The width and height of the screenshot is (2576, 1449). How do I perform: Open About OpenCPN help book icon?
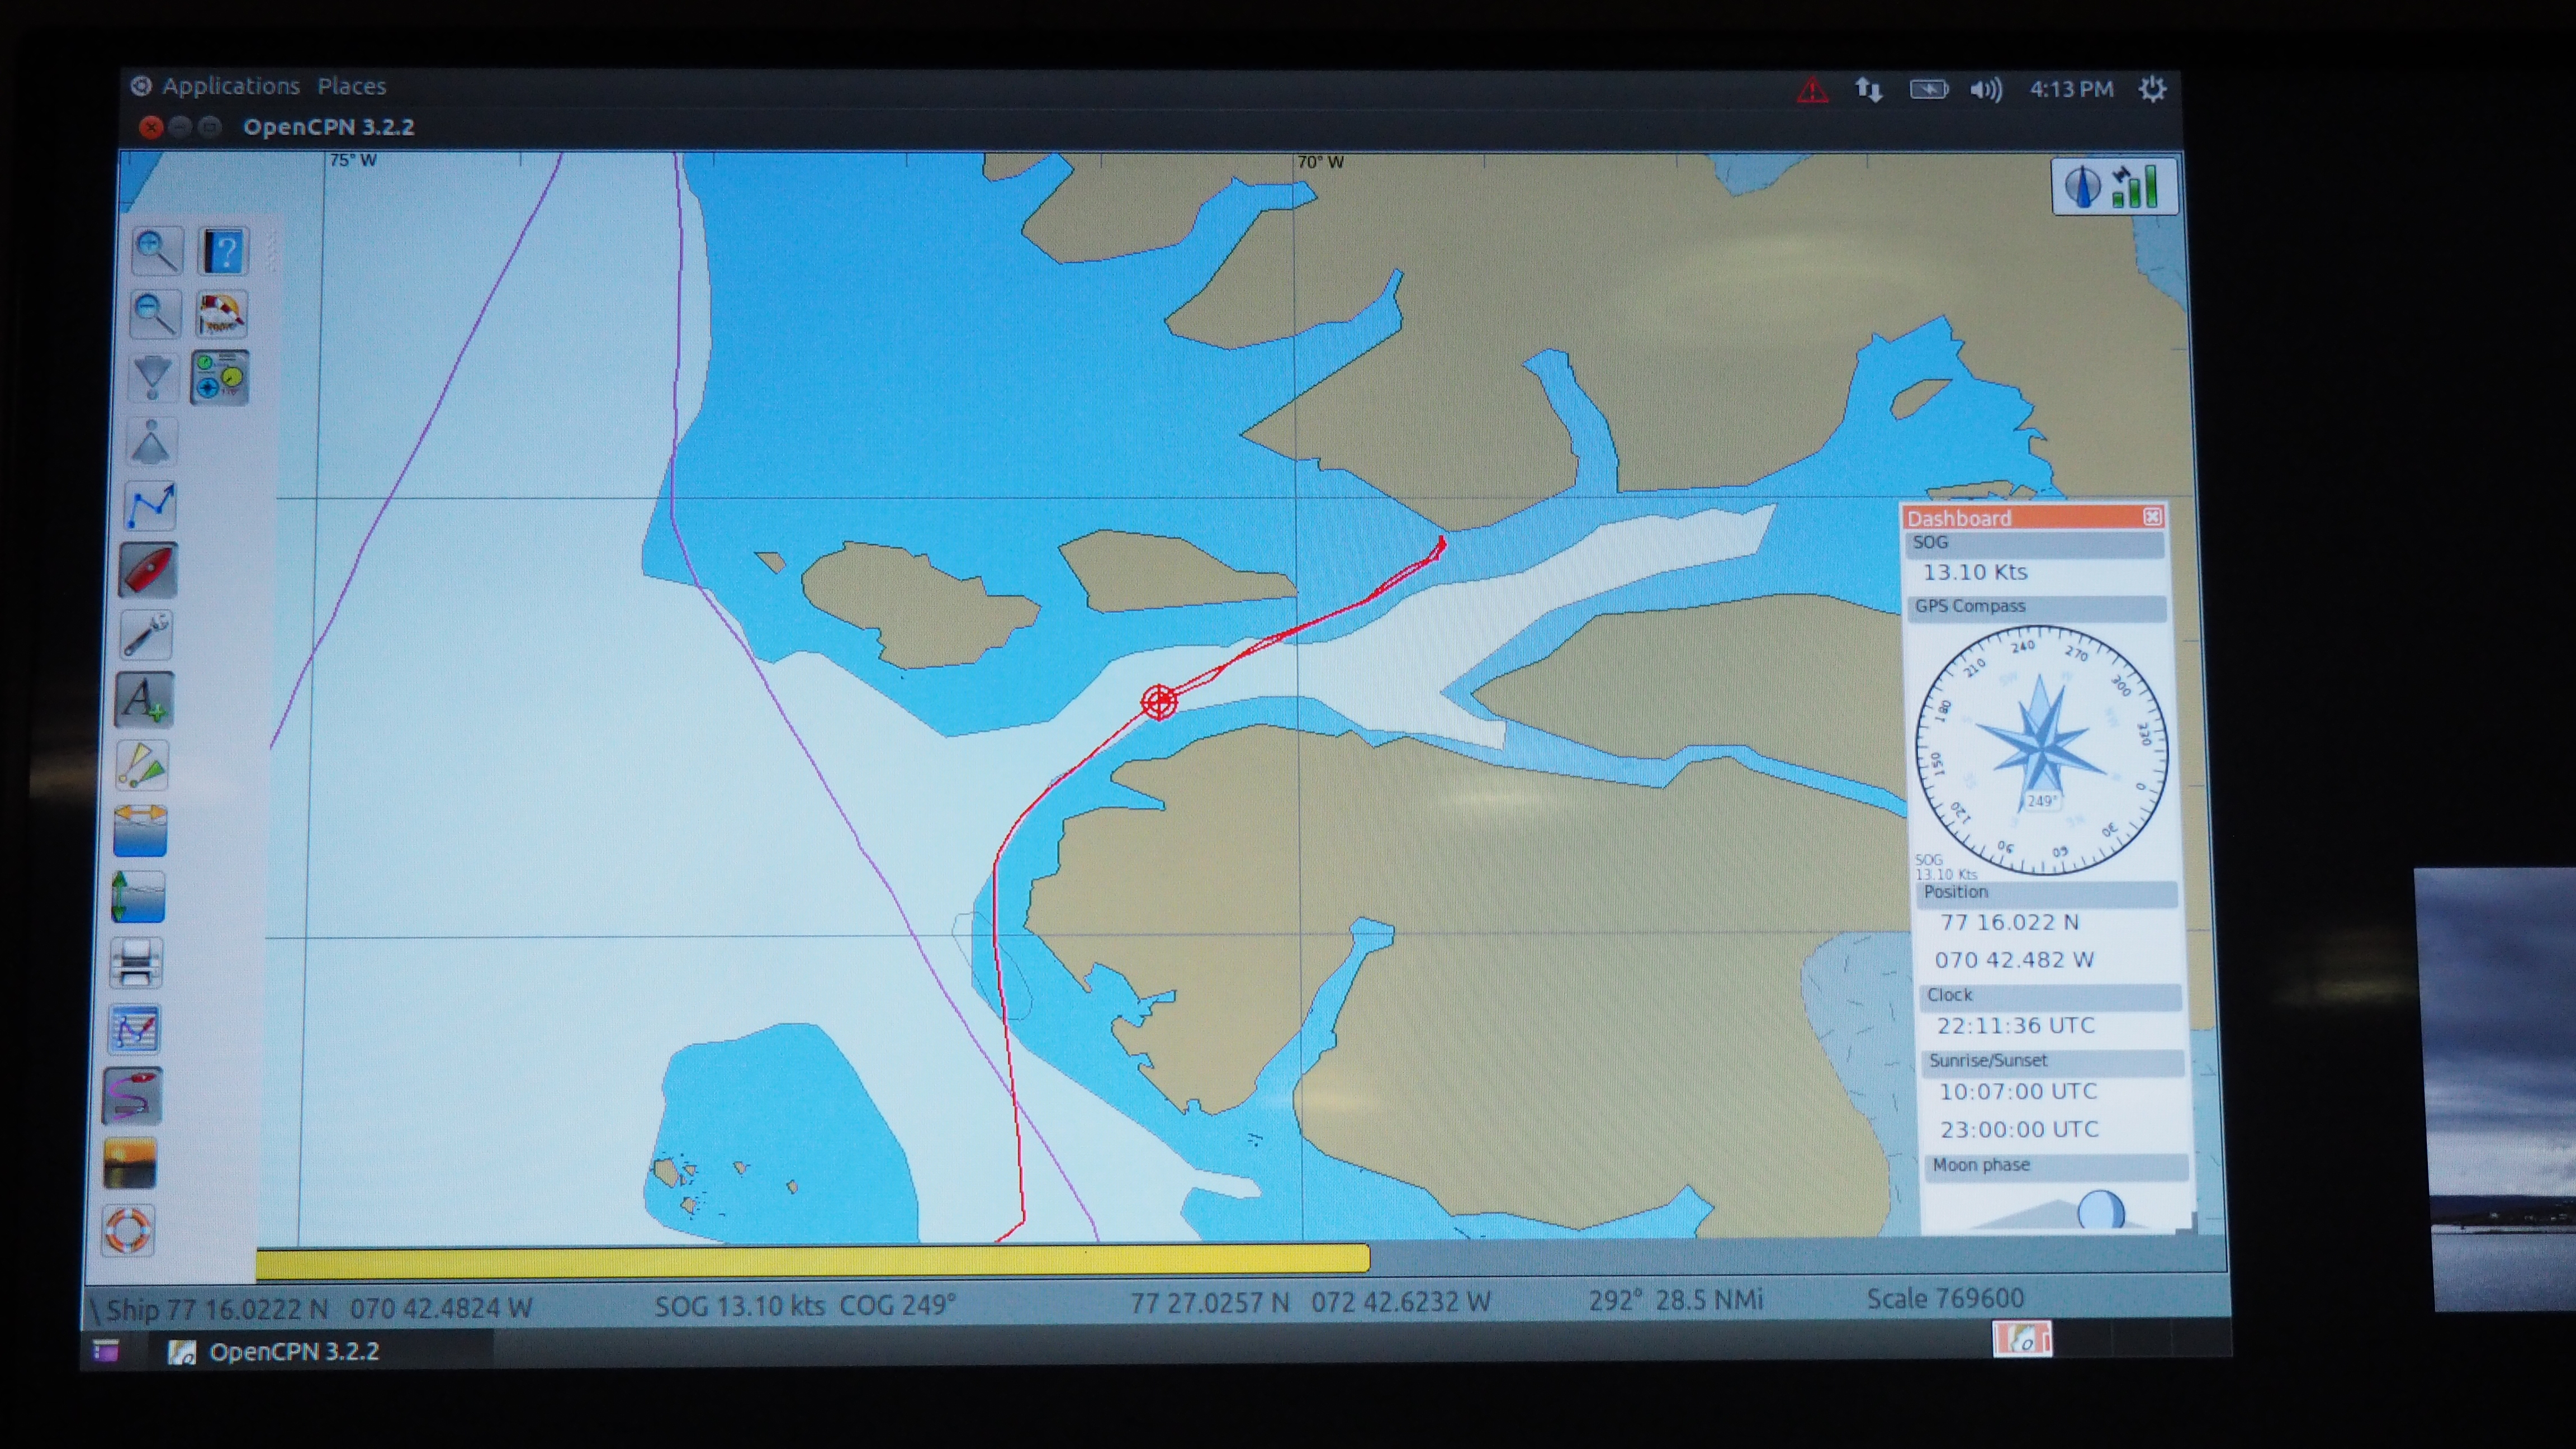pyautogui.click(x=224, y=252)
